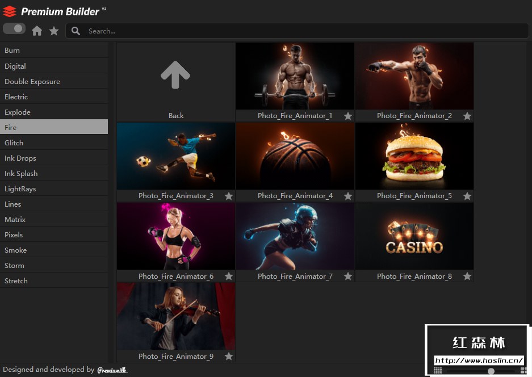Toggle the switch beside the home icon
The width and height of the screenshot is (532, 377).
coord(14,28)
